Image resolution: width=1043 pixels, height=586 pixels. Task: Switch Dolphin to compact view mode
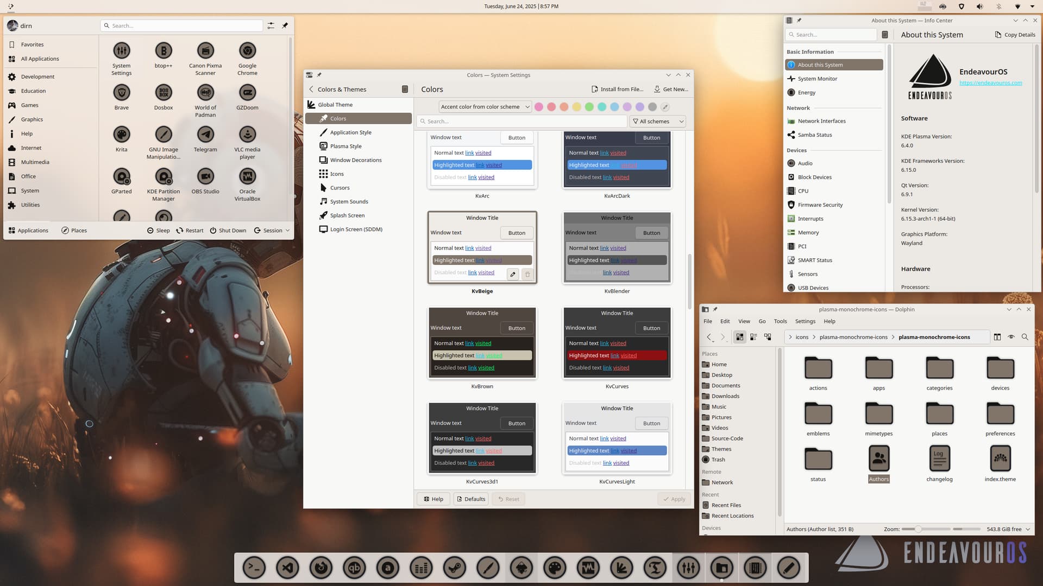pos(753,337)
